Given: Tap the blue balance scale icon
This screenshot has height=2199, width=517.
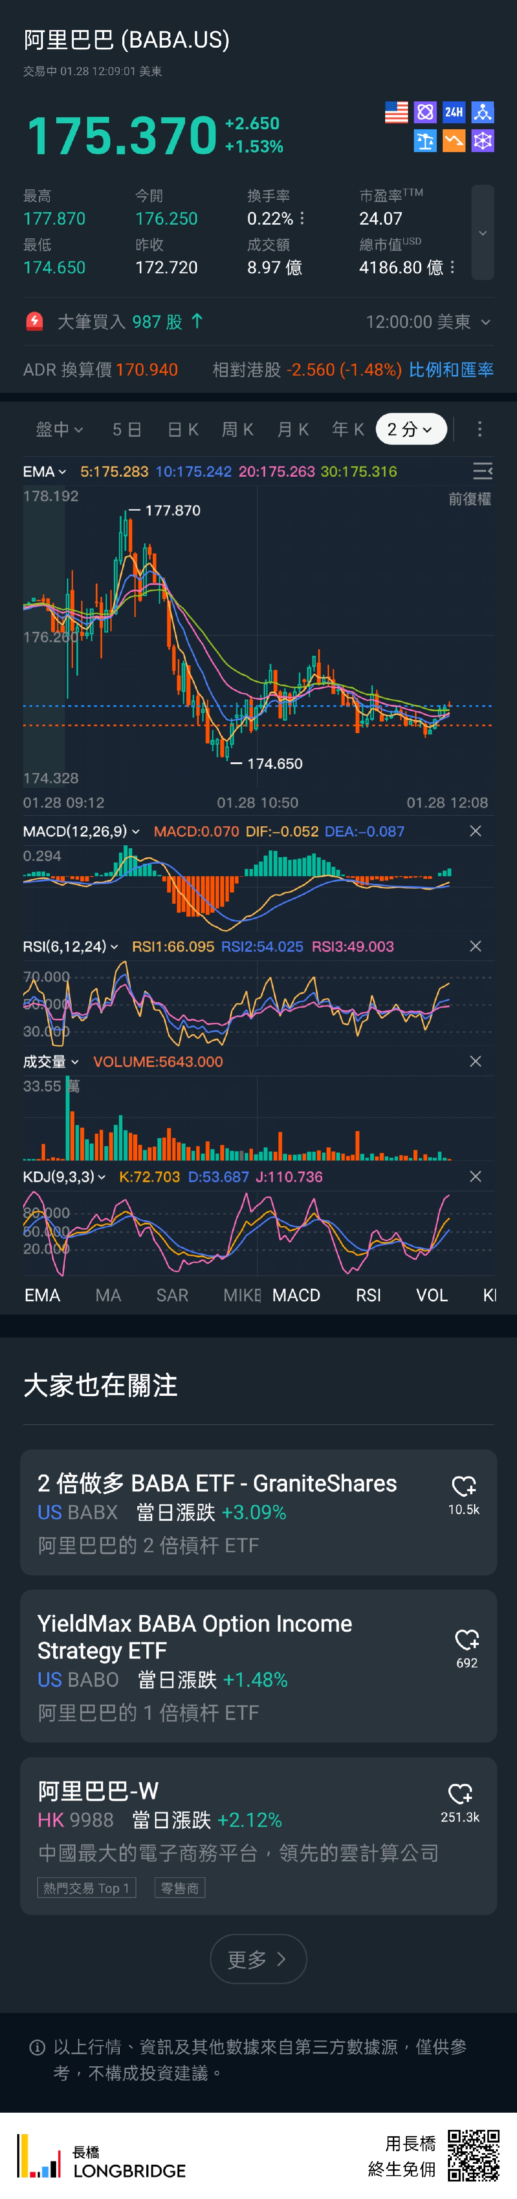Looking at the screenshot, I should click(x=425, y=141).
